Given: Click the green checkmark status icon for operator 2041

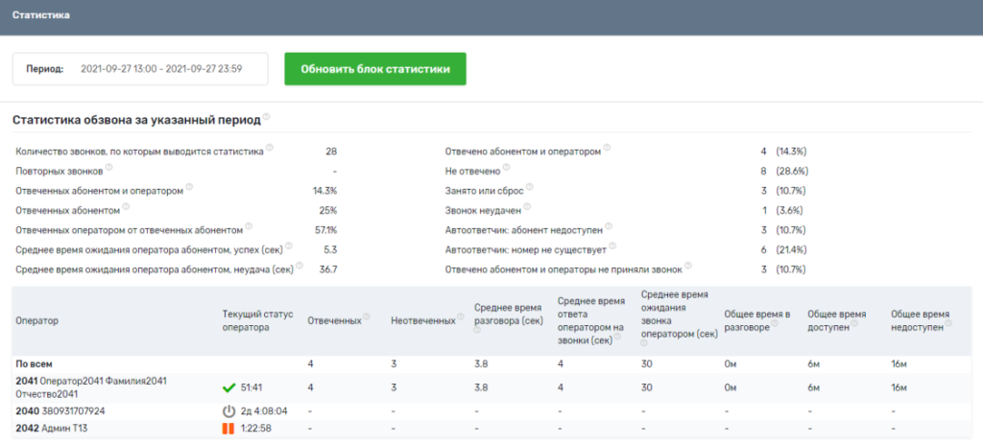Looking at the screenshot, I should click(228, 387).
